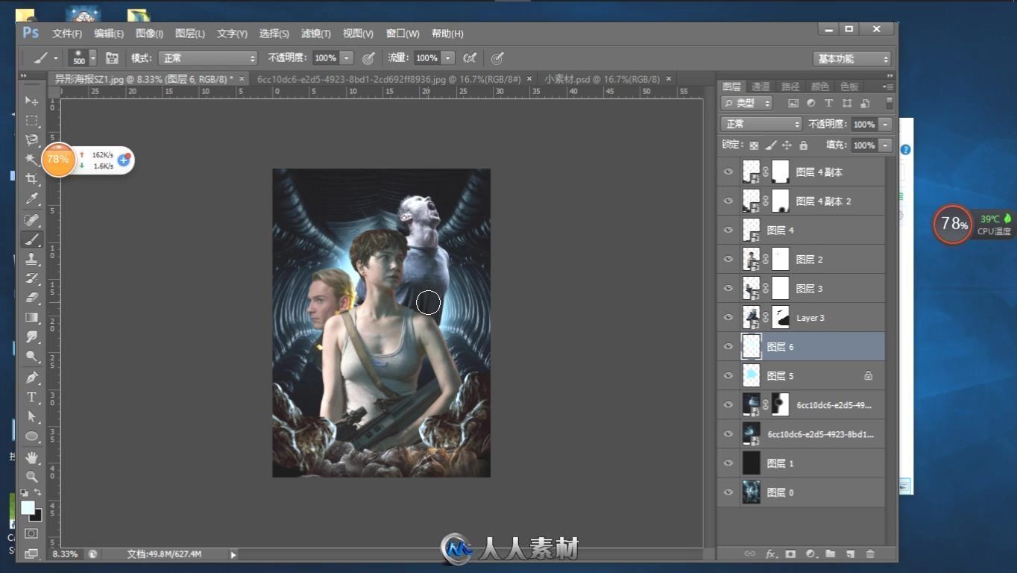
Task: Switch to 通道 panel tab
Action: click(x=761, y=87)
